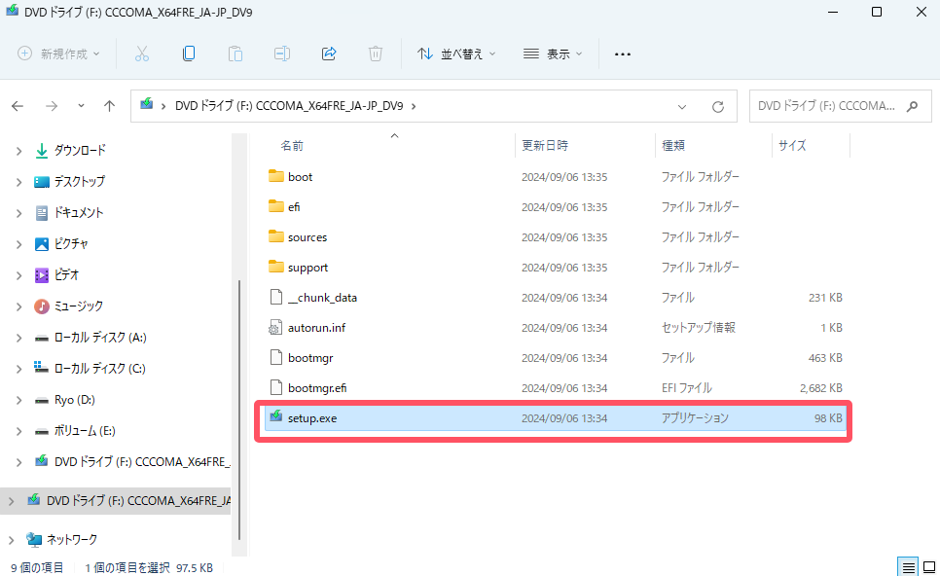Click the Copy icon in toolbar

pyautogui.click(x=189, y=54)
